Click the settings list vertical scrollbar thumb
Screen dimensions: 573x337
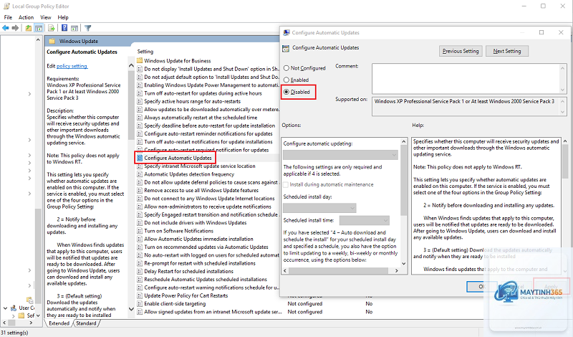pyautogui.click(x=131, y=105)
